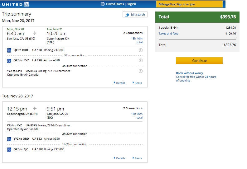Image resolution: width=247 pixels, height=169 pixels.
Task: Expand Details for the Nov 20 outbound flight
Action: tap(119, 83)
